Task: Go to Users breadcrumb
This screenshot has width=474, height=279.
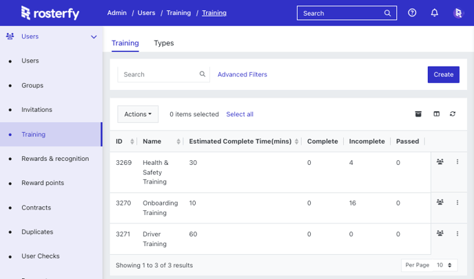Action: click(x=146, y=13)
